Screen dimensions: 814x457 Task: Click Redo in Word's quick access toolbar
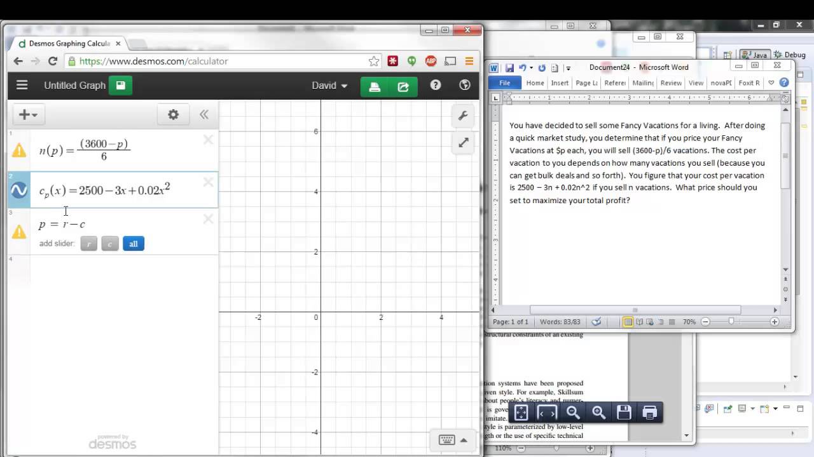click(542, 67)
